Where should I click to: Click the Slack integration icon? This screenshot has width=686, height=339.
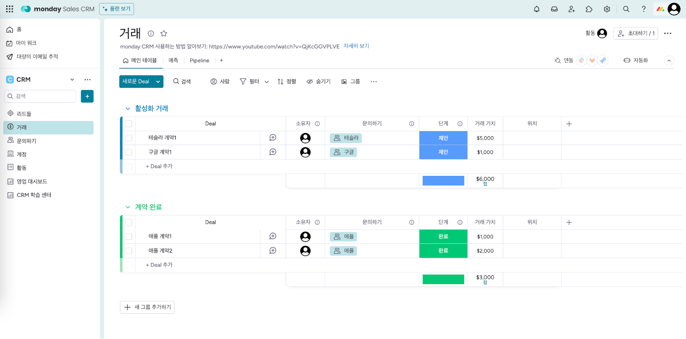[x=581, y=60]
